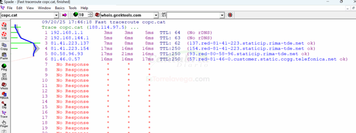The height and width of the screenshot is (133, 356).
Task: Click the 'Trace copc.cat (188.114.97.5)' line
Action: 90,27
